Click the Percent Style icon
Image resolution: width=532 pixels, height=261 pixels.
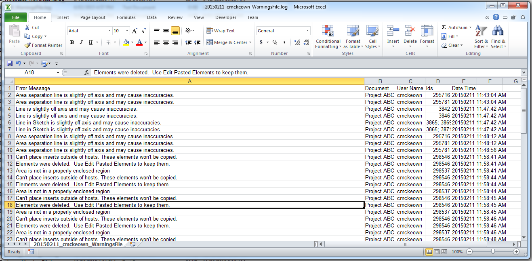coord(275,42)
